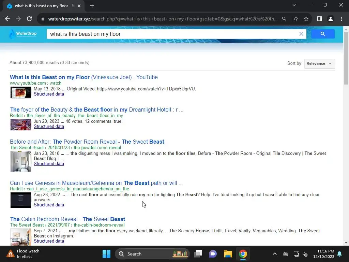
Task: Click the WaterDrop logo
Action: pos(23,34)
